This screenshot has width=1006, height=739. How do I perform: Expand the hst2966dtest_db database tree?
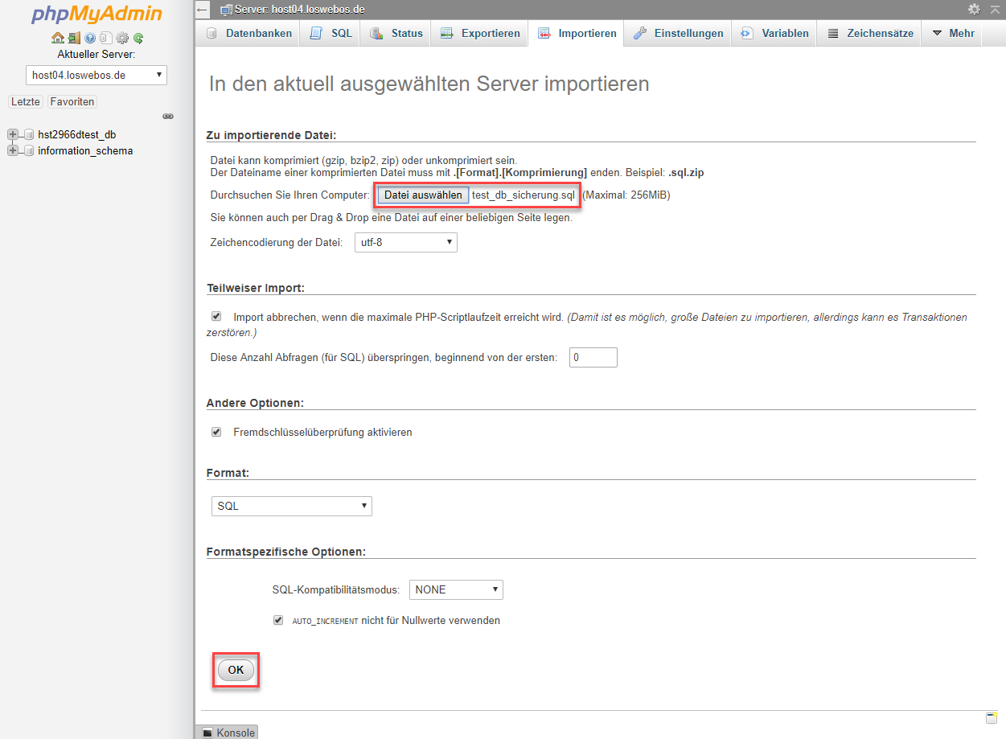click(12, 134)
